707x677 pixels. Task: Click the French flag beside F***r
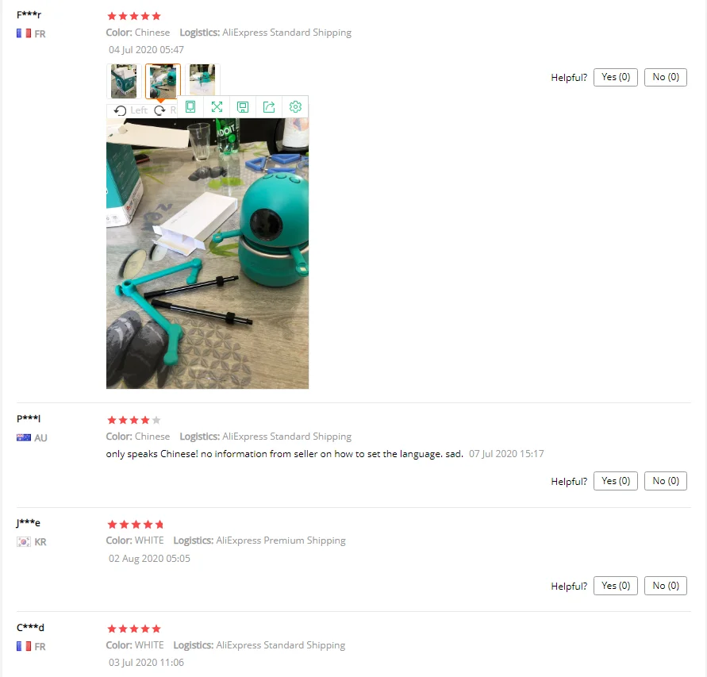pos(24,33)
